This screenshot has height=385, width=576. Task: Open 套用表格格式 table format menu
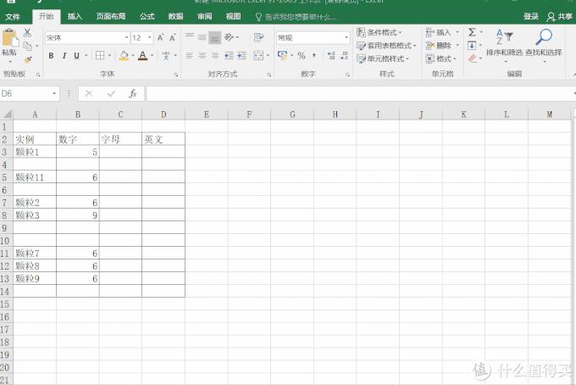pos(386,46)
